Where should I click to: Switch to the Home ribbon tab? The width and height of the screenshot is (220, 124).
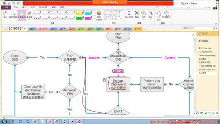pos(15,7)
